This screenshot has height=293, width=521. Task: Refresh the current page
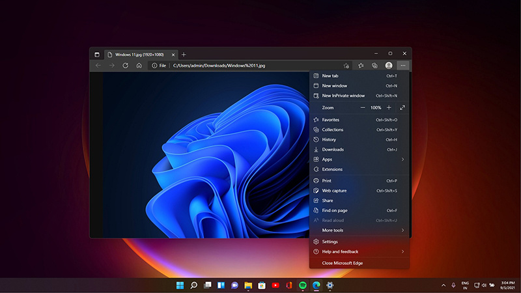(125, 66)
